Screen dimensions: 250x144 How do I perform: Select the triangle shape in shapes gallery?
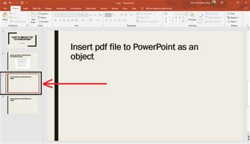click(x=166, y=17)
